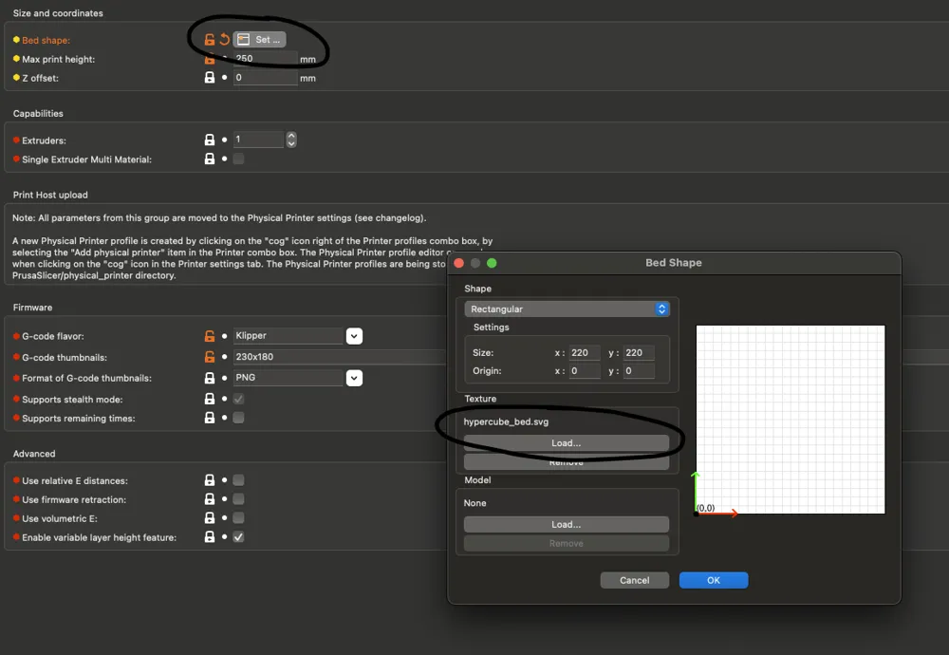Viewport: 949px width, 655px height.
Task: Click the lock icon next to Z offset
Action: (210, 78)
